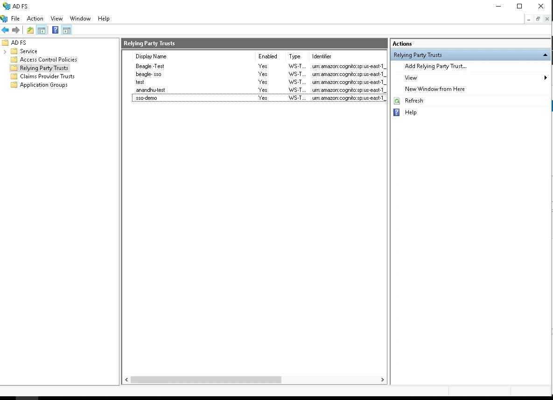Select Relying Party Trusts in tree

44,68
